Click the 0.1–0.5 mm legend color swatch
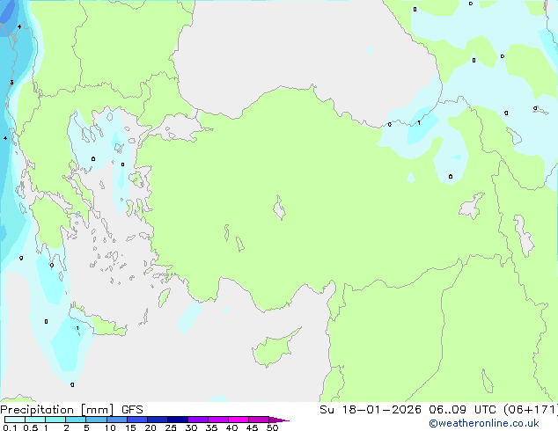 point(15,420)
